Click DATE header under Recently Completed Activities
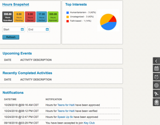Image resolution: width=160 pixels, height=125 pixels. (x=8, y=79)
